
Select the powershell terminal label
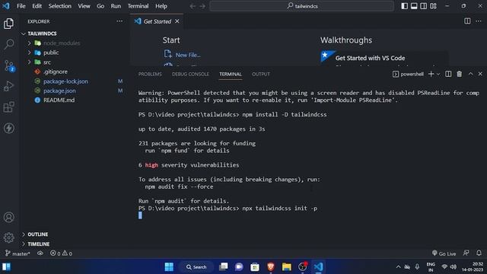pyautogui.click(x=408, y=74)
